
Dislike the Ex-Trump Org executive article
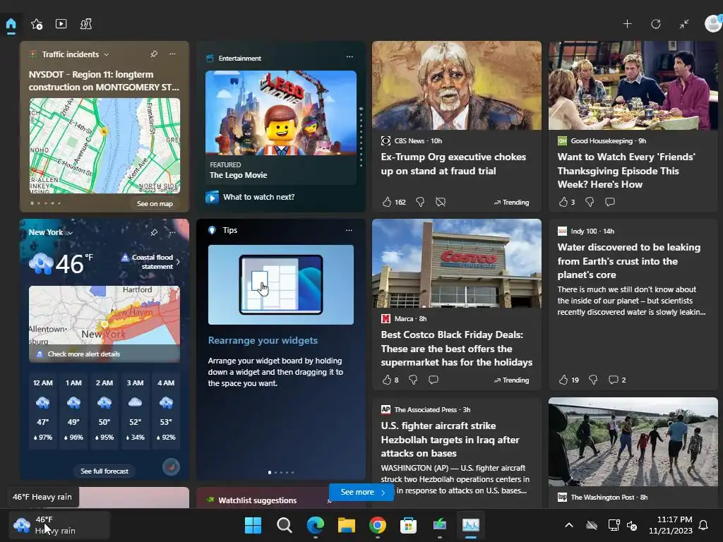pos(420,202)
